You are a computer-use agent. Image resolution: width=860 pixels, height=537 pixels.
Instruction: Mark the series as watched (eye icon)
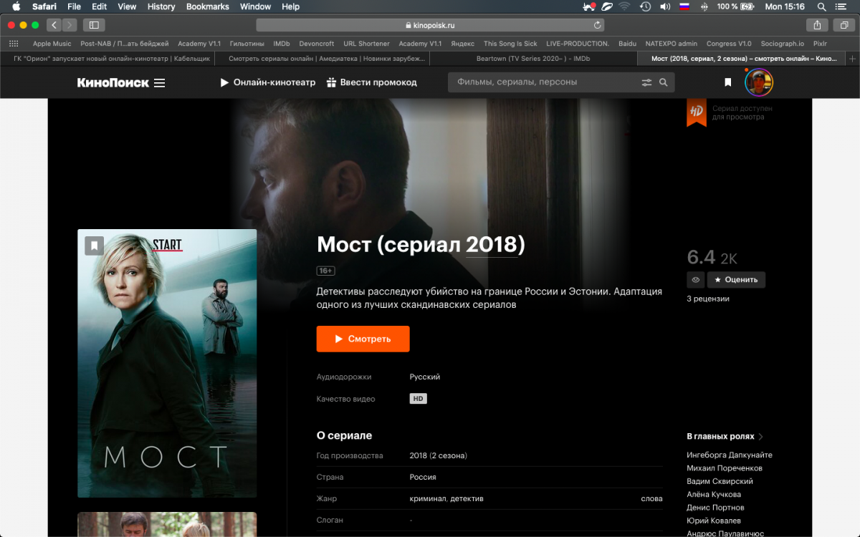(695, 279)
